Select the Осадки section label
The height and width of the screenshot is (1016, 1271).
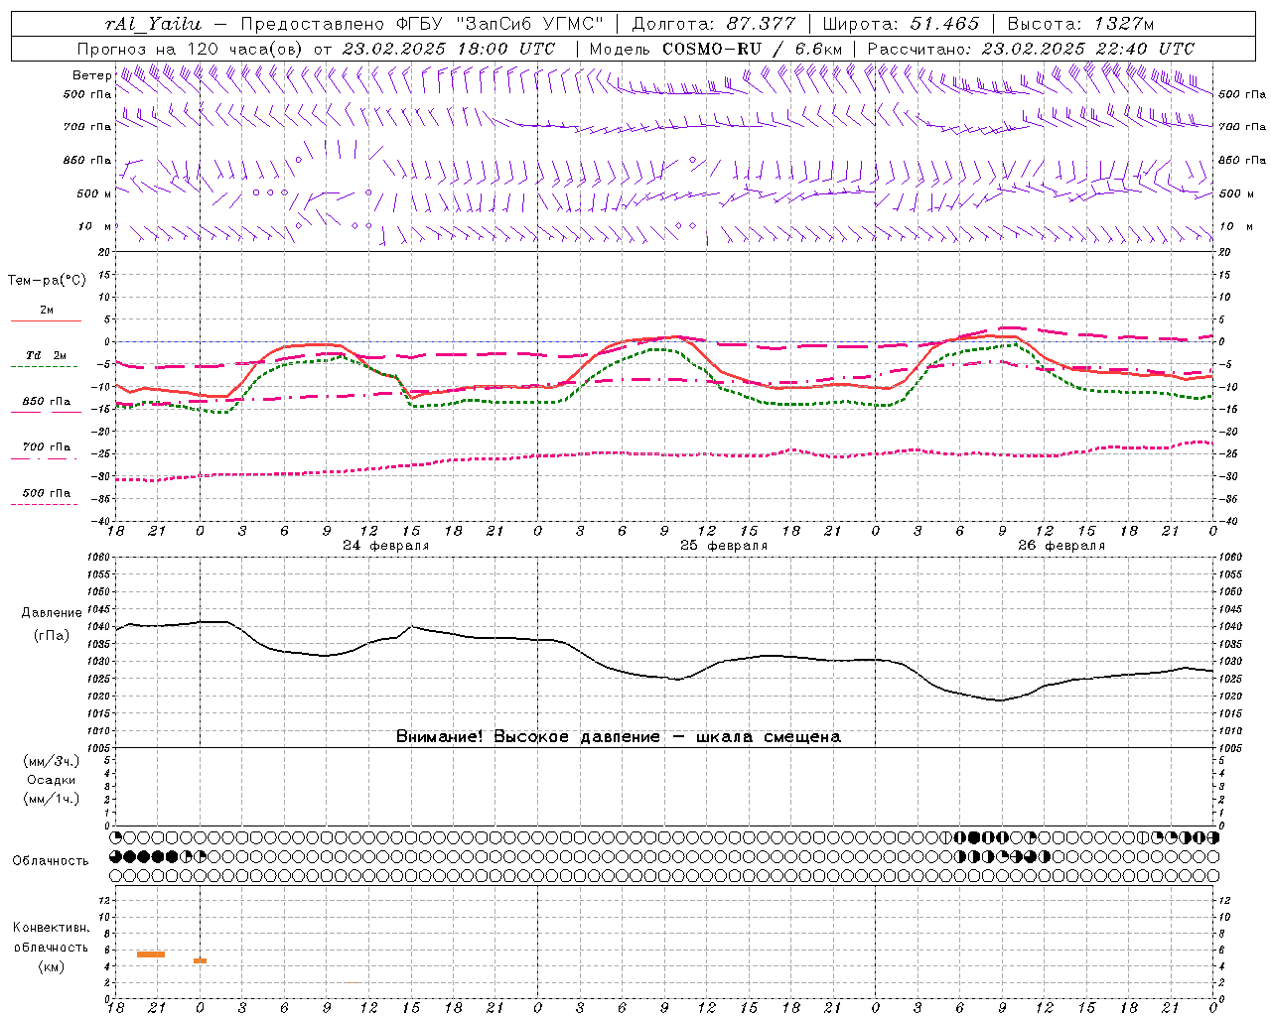coord(52,780)
